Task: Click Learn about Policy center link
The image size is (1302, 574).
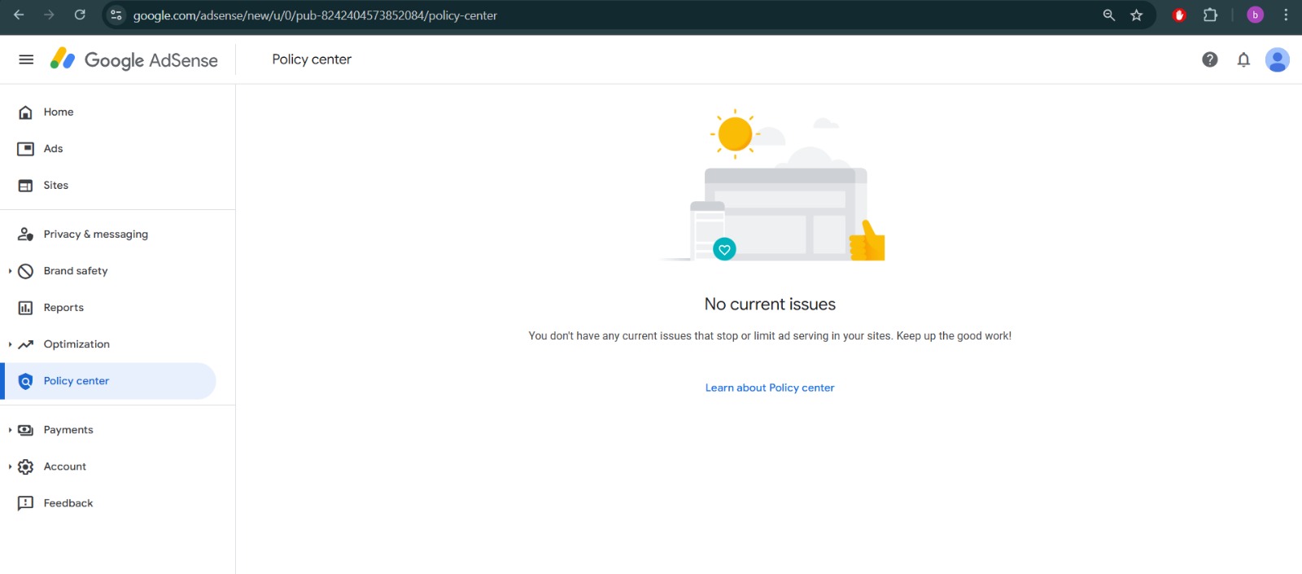Action: [770, 388]
